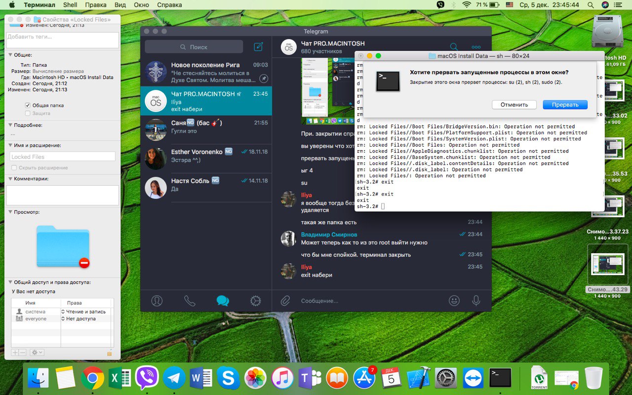Open Finder from Dock
This screenshot has height=395, width=632.
tap(38, 378)
